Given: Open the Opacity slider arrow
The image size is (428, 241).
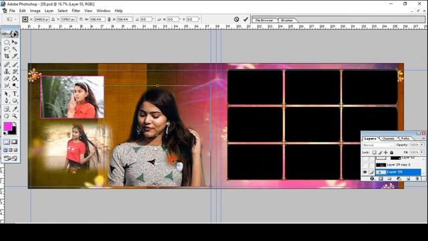Looking at the screenshot, I should click(x=422, y=145).
